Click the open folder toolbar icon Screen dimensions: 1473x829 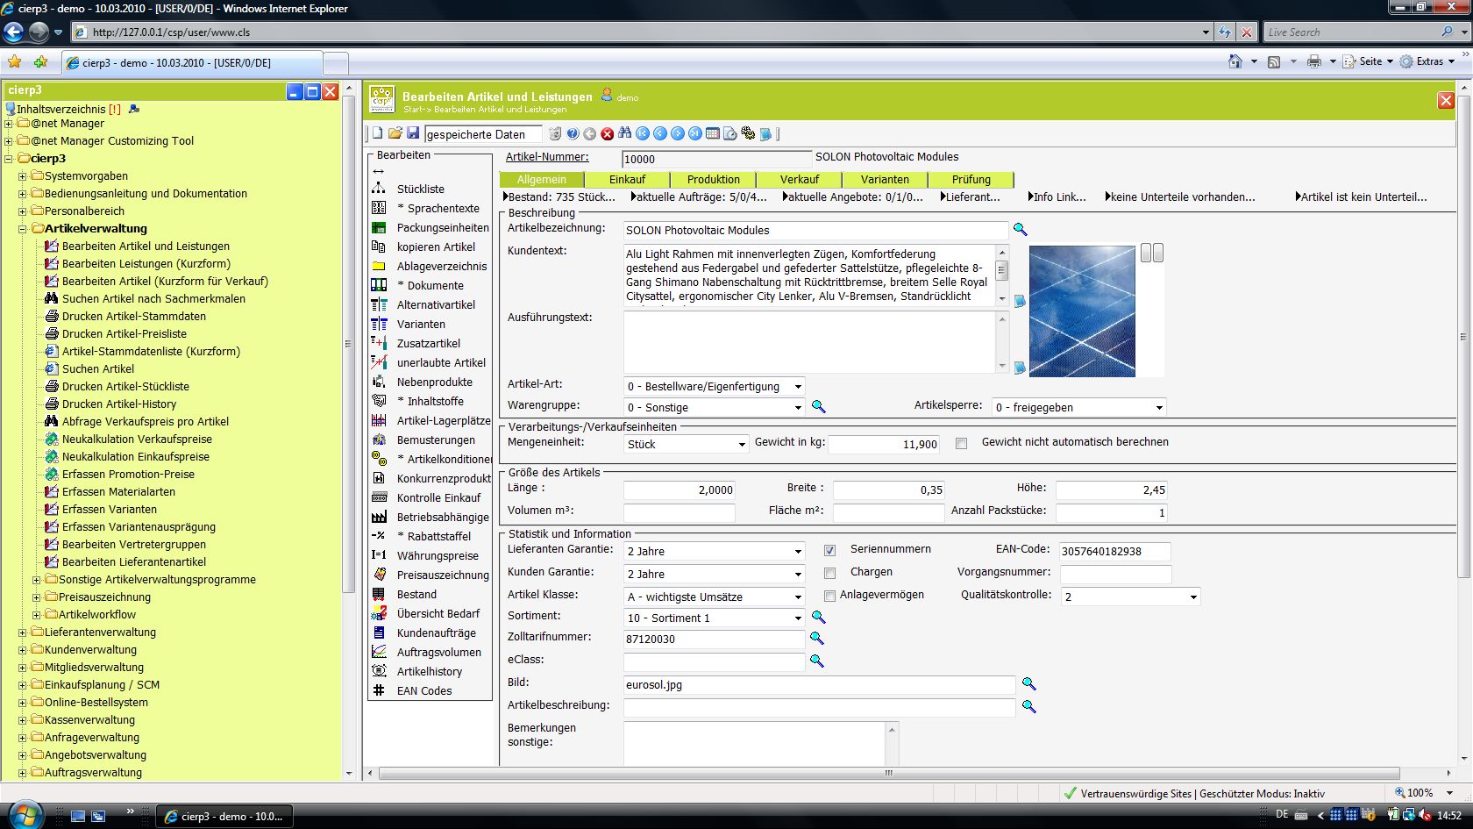pyautogui.click(x=395, y=133)
